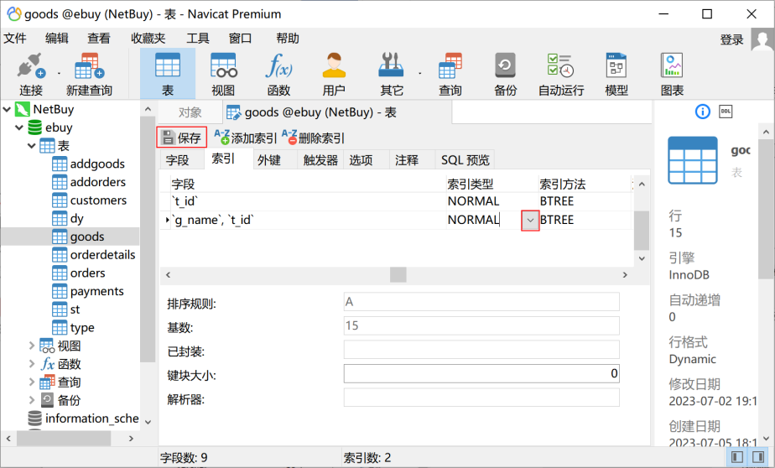Collapse the ebuy database node

(19, 127)
